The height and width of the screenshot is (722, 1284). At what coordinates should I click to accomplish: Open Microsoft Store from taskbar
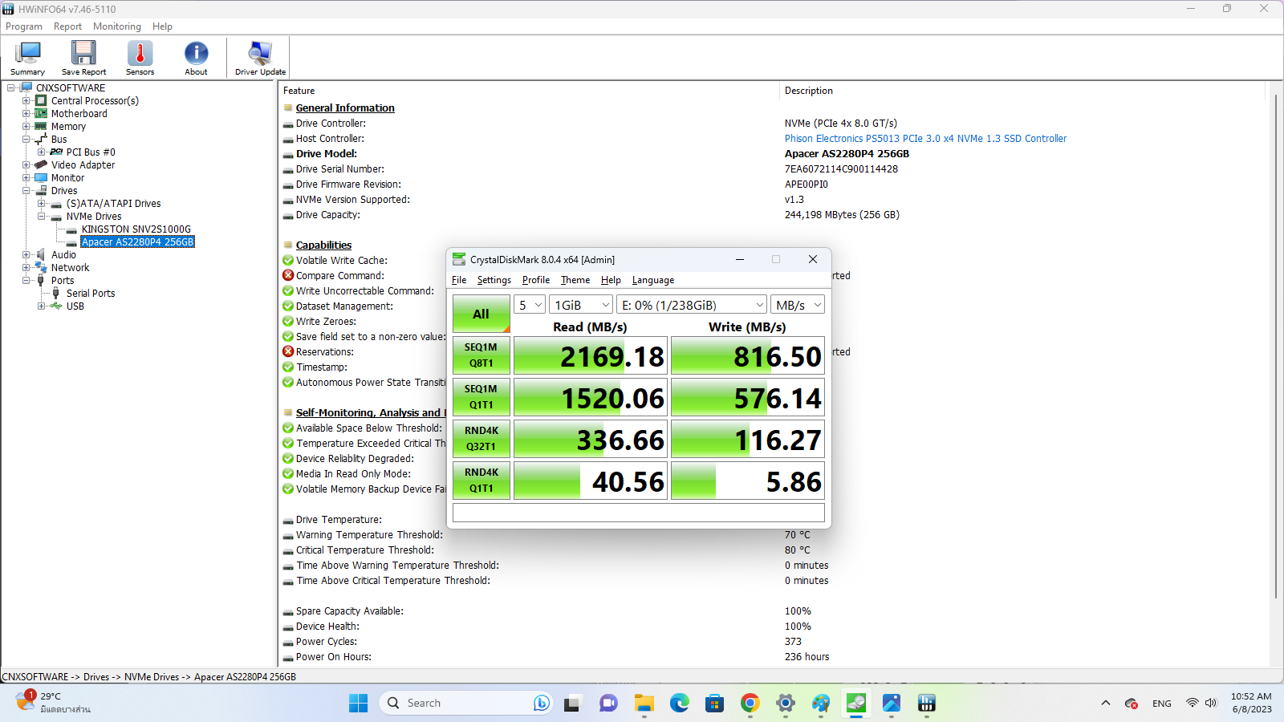[x=715, y=704]
